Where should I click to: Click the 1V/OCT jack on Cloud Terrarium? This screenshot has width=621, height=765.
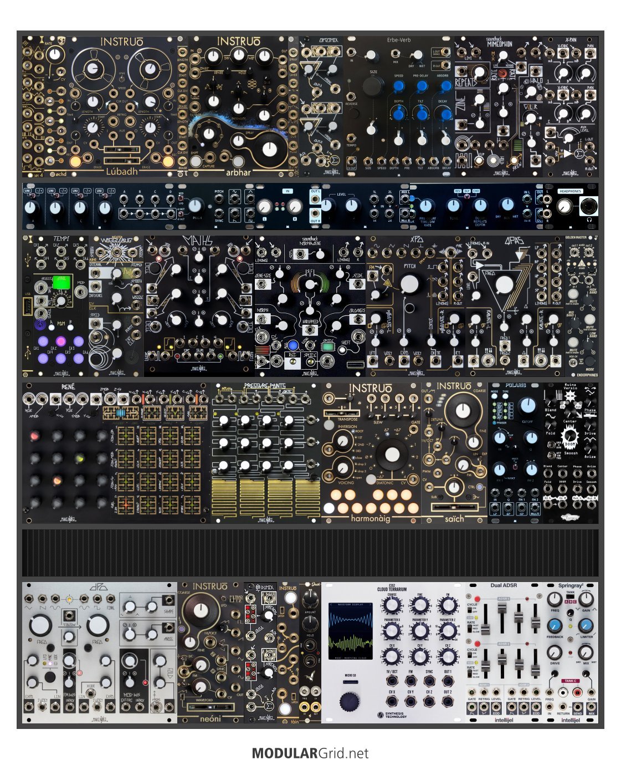(x=392, y=681)
